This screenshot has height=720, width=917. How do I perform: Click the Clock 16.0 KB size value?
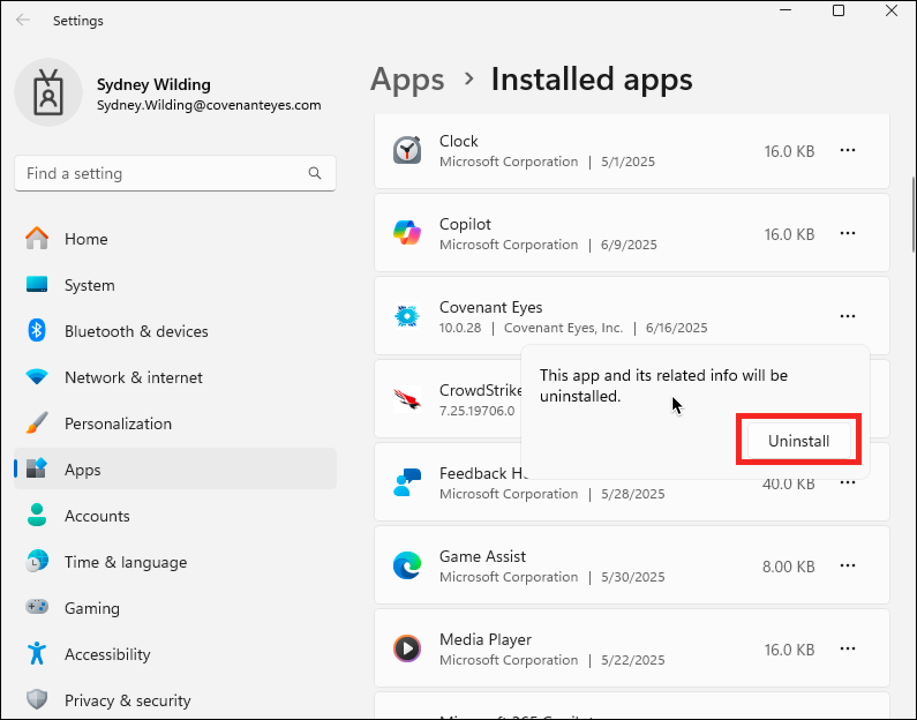tap(789, 151)
